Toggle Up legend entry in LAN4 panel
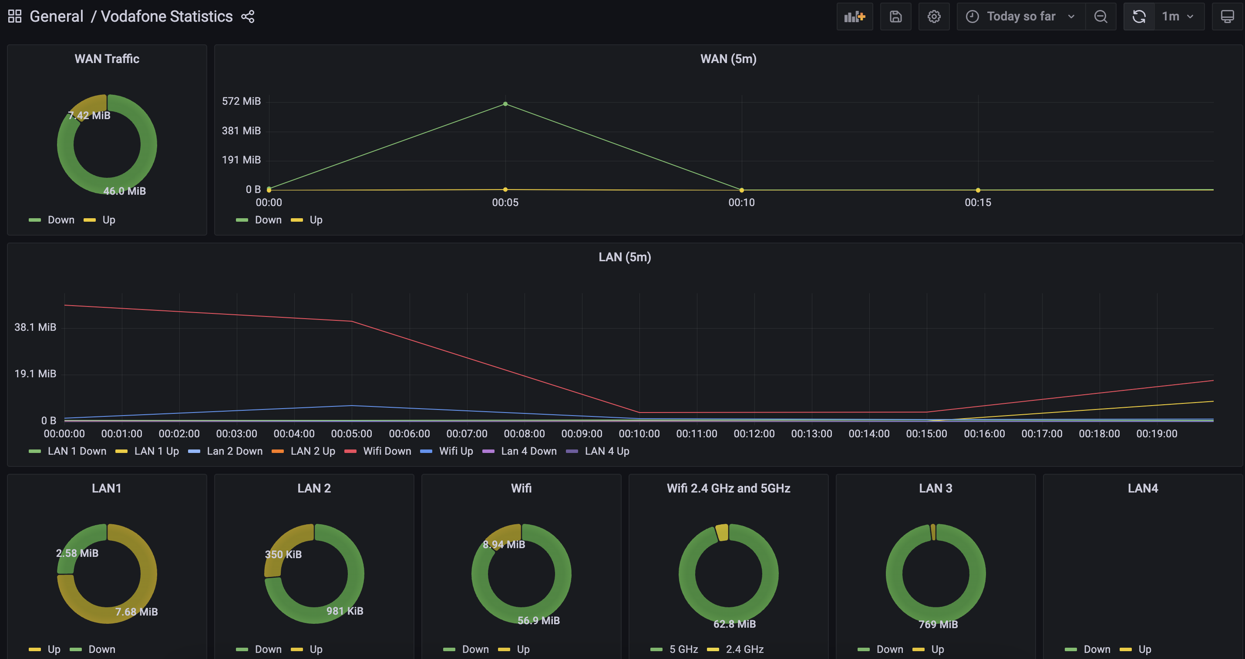This screenshot has height=659, width=1245. tap(1145, 649)
